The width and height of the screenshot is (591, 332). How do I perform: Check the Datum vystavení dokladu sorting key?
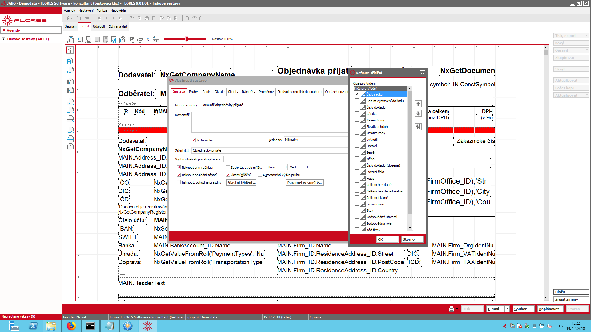(357, 101)
